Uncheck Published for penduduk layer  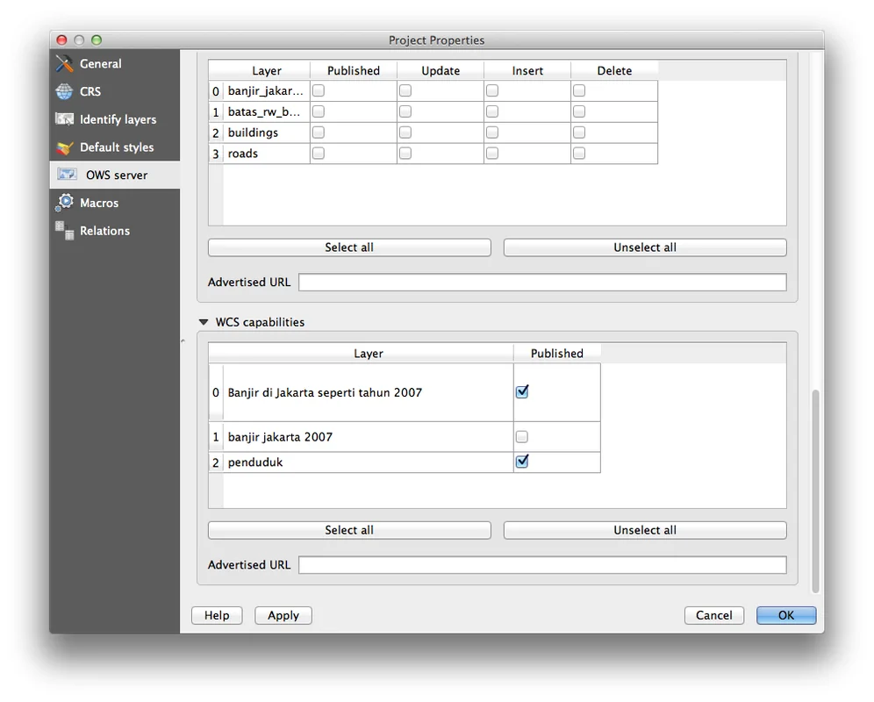[x=522, y=462]
